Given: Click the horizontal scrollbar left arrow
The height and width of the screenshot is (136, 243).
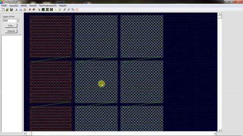Looking at the screenshot, I should point(25,133).
